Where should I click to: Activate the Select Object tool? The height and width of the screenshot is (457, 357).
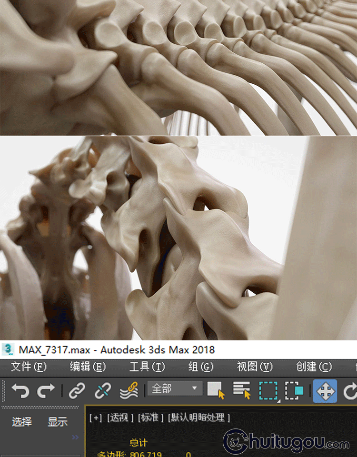click(x=216, y=391)
